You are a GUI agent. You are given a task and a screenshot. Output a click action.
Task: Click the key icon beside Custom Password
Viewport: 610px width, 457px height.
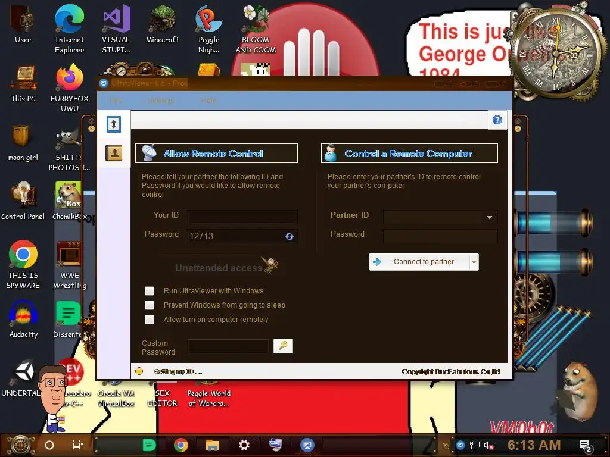tap(283, 346)
